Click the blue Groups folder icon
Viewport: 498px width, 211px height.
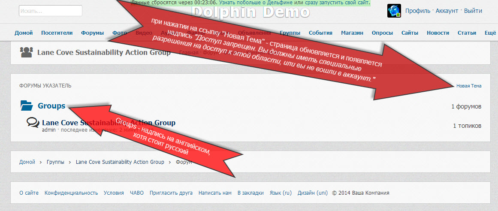27,105
